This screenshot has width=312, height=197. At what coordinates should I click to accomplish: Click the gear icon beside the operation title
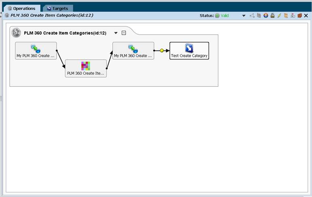16,33
